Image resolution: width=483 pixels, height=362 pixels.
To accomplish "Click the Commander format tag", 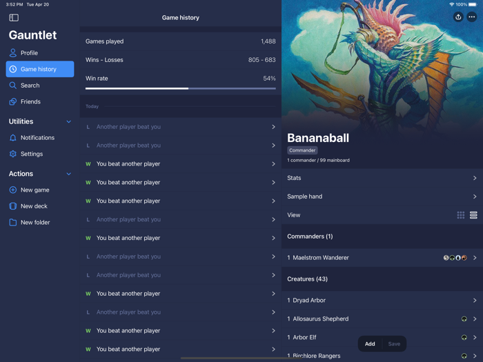I will click(x=302, y=150).
